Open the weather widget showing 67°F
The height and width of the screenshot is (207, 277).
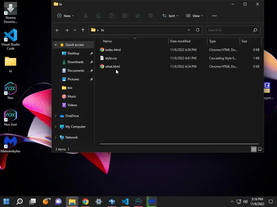(x=47, y=201)
